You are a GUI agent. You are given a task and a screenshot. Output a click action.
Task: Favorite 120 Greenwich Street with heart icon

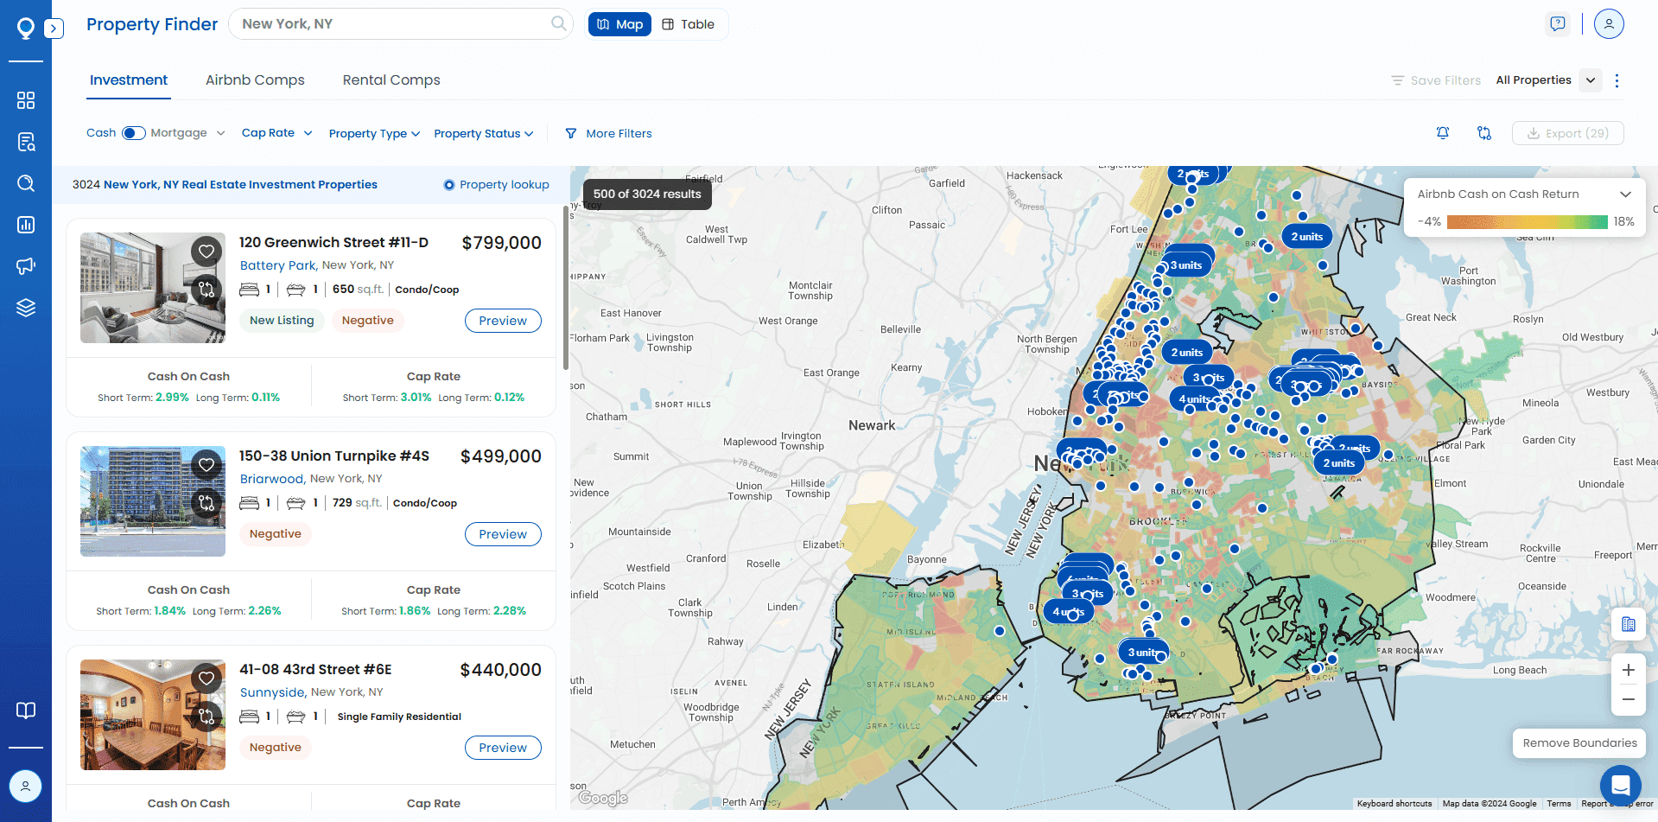(206, 252)
